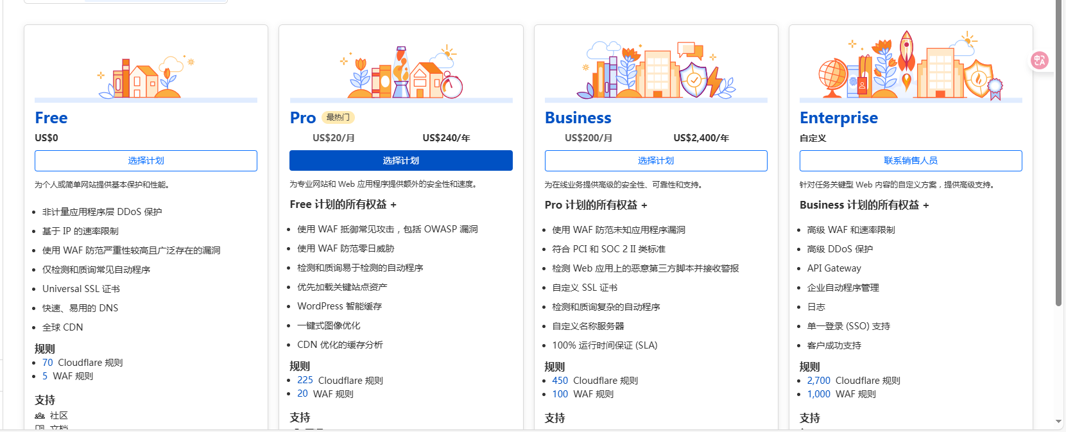Screen dimensions: 1066x432
Task: Click the 最热门 badge beside Pro
Action: (338, 117)
